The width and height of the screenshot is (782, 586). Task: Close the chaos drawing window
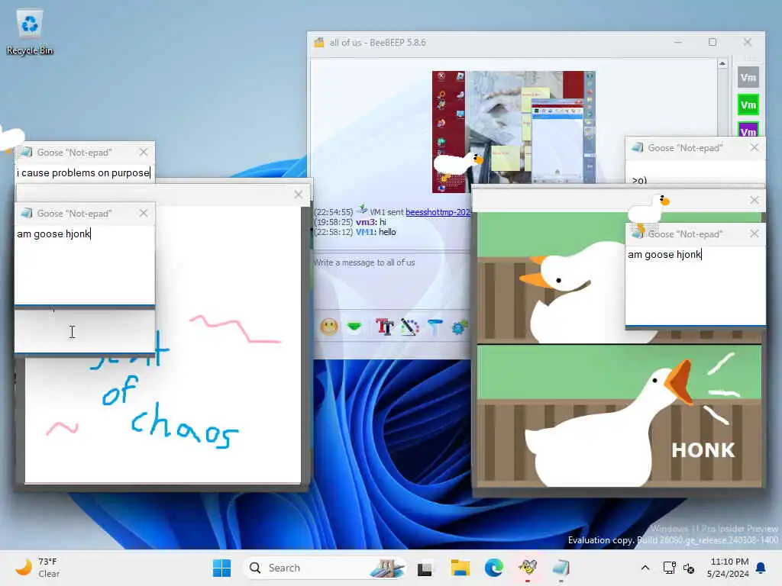click(299, 195)
